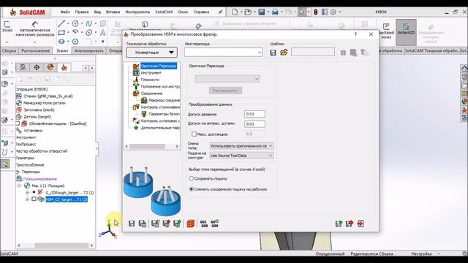The image size is (468, 263).
Task: Enable the Макс. дистанция checkbox
Action: click(x=194, y=134)
